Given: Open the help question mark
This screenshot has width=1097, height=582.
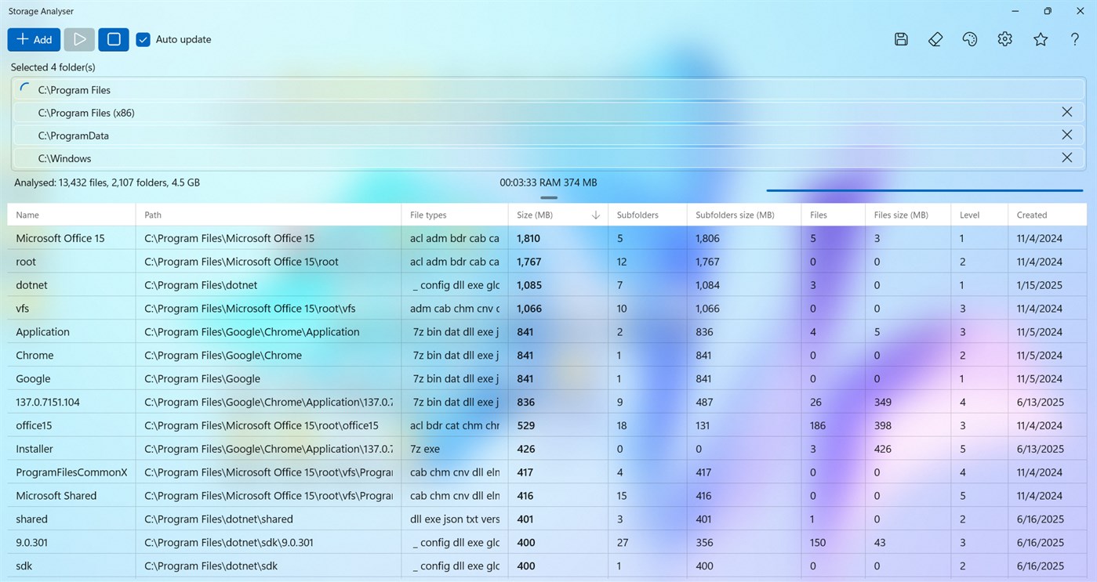Looking at the screenshot, I should (x=1074, y=38).
